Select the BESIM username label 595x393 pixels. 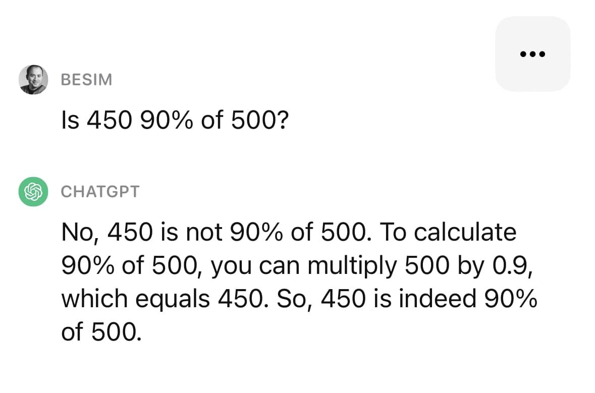(86, 80)
